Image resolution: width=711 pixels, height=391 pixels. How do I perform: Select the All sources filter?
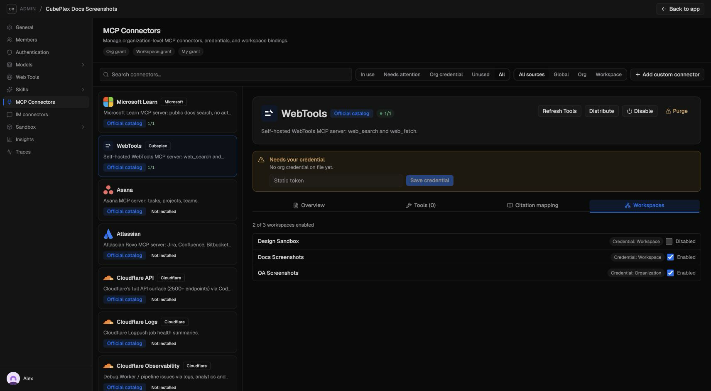[x=532, y=75]
